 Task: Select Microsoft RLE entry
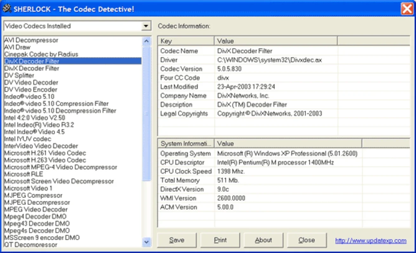click(73, 174)
